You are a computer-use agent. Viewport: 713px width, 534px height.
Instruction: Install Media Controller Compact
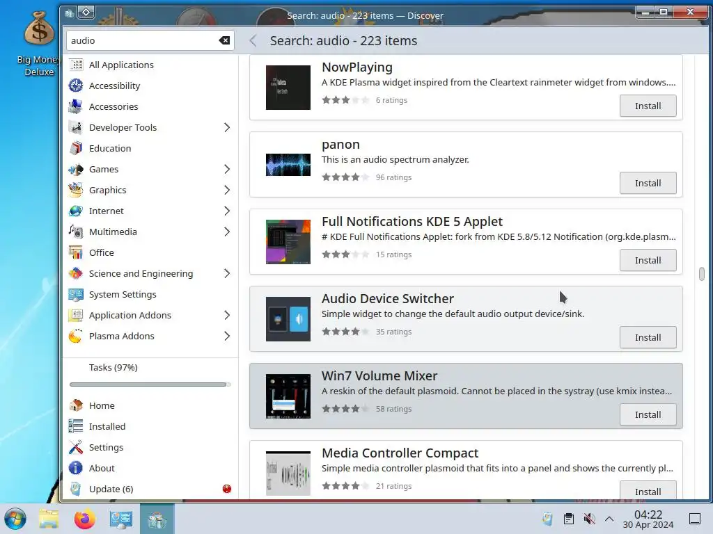pyautogui.click(x=648, y=490)
